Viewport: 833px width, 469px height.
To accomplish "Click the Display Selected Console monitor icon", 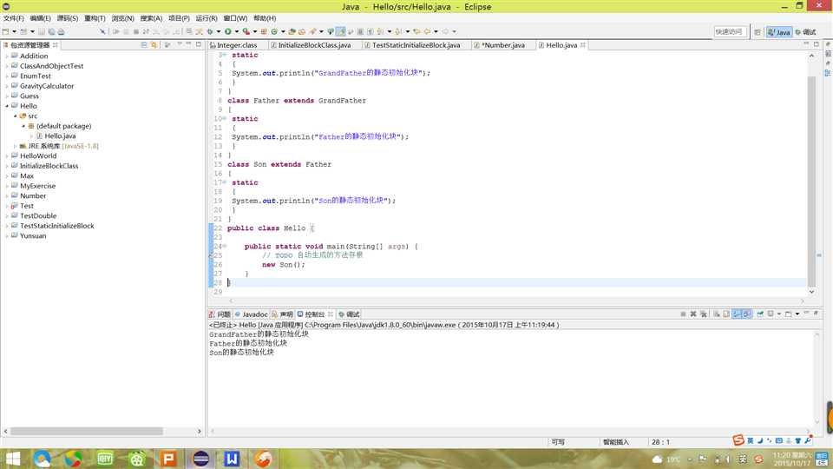I will tap(771, 314).
